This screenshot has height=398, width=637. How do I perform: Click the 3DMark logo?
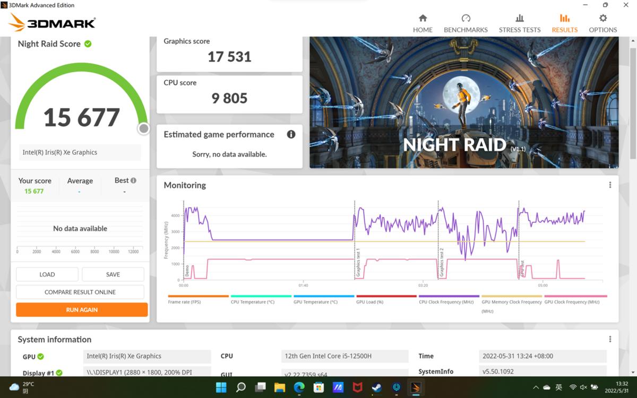pos(52,22)
